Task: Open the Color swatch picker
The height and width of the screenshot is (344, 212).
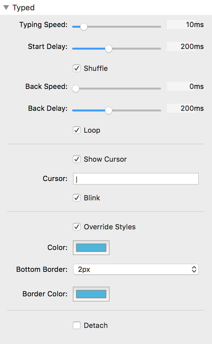Action: tap(91, 248)
